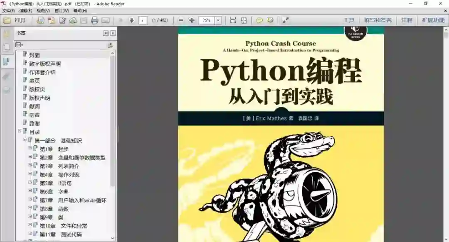Click the fit one full page icon

click(x=244, y=20)
